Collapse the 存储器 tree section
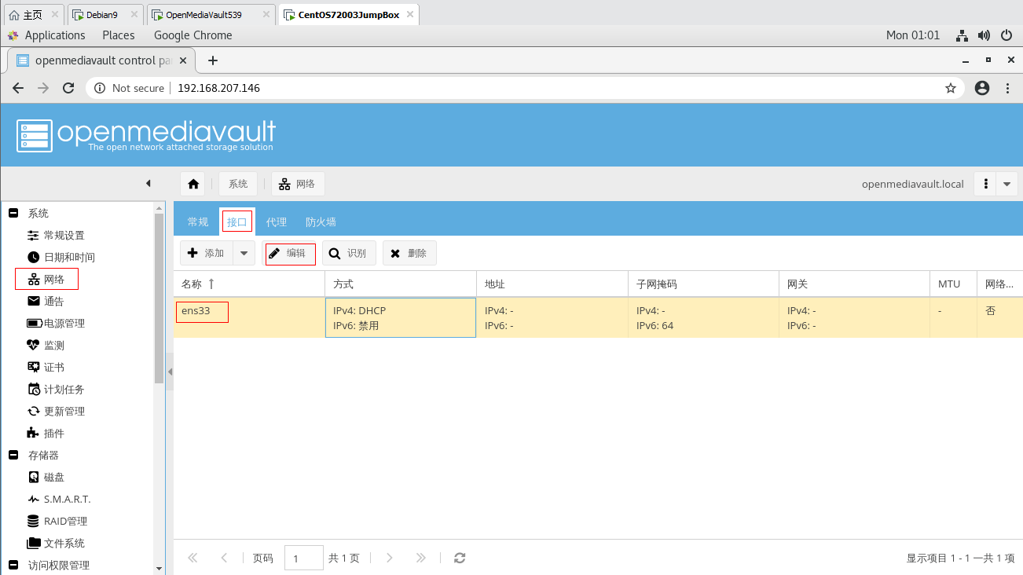1023x575 pixels. 13,455
